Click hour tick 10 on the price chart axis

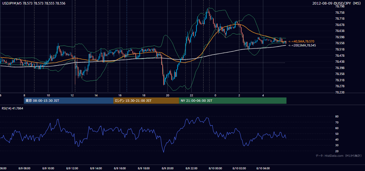48,95
